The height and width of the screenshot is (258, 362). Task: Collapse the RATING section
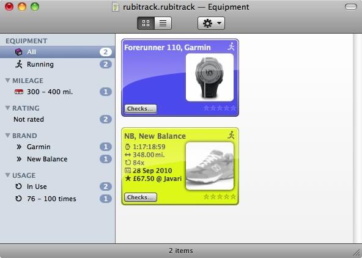(x=7, y=108)
